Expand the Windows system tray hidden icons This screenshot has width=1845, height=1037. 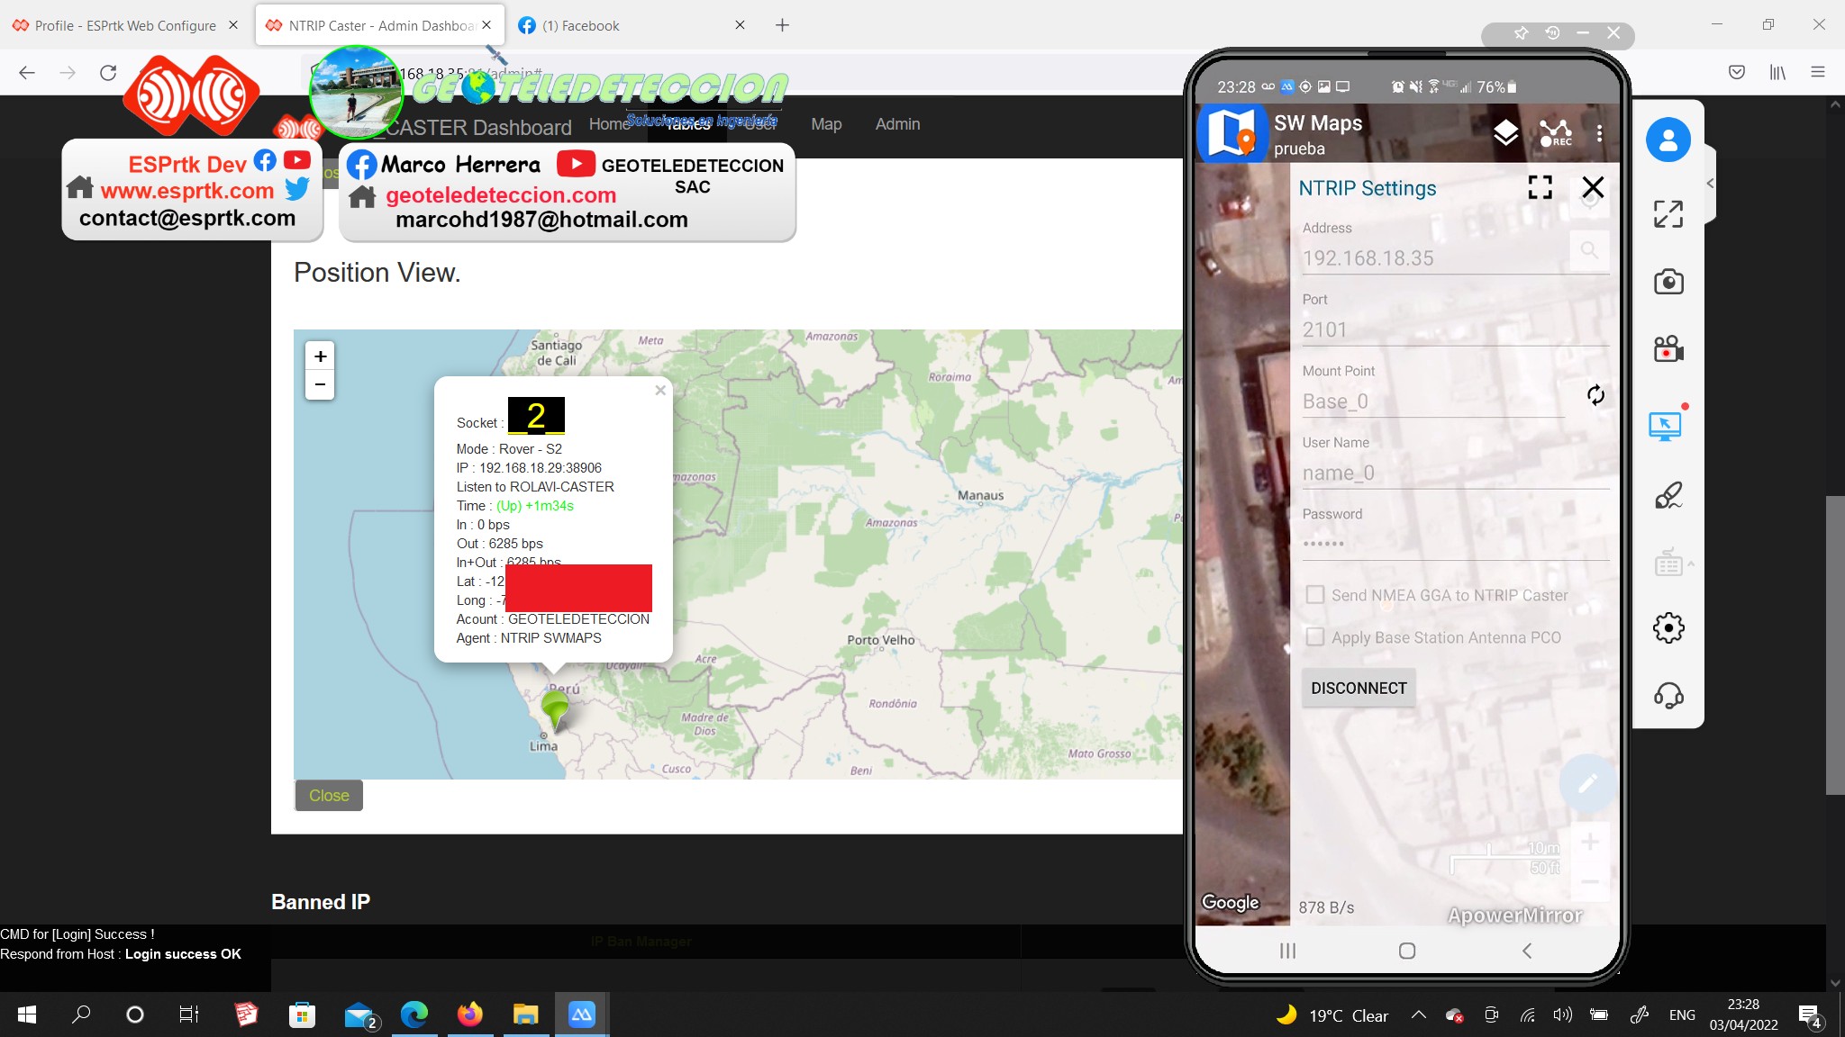click(1418, 1015)
